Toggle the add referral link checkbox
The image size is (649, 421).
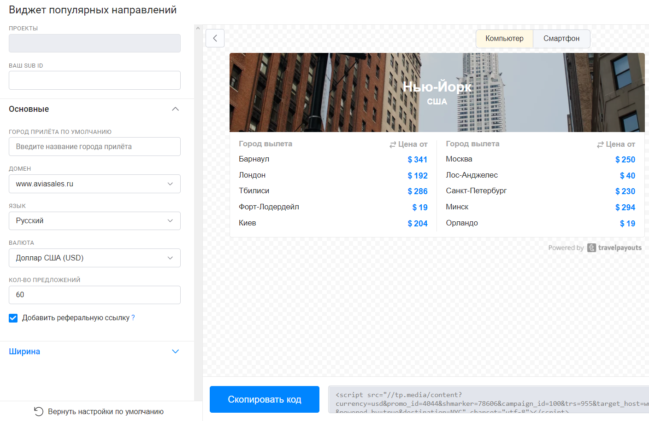click(x=13, y=318)
